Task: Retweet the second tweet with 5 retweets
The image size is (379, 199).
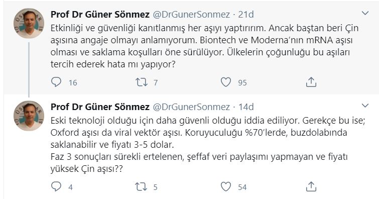Action: coord(141,187)
